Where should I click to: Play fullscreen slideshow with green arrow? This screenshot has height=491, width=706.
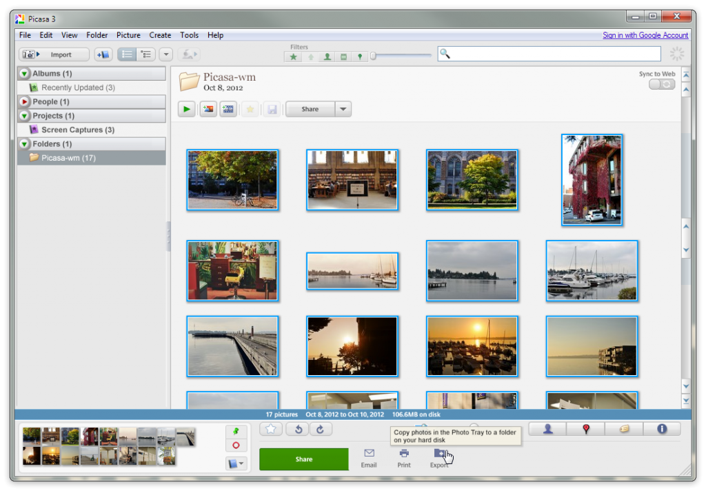click(x=186, y=109)
